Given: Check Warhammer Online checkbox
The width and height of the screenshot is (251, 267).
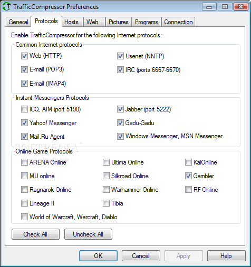Looking at the screenshot, I should click(106, 190).
